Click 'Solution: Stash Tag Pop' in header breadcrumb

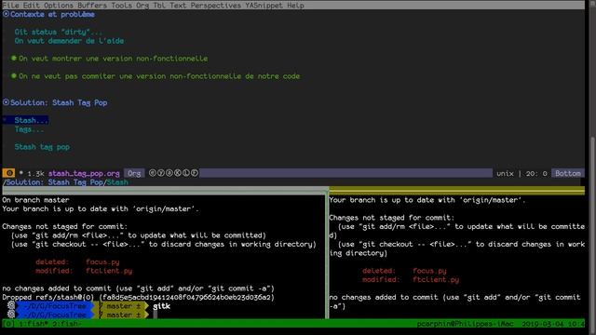pyautogui.click(x=54, y=182)
